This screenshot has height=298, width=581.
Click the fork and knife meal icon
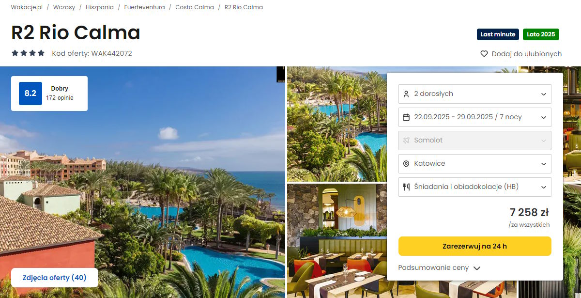coord(406,187)
